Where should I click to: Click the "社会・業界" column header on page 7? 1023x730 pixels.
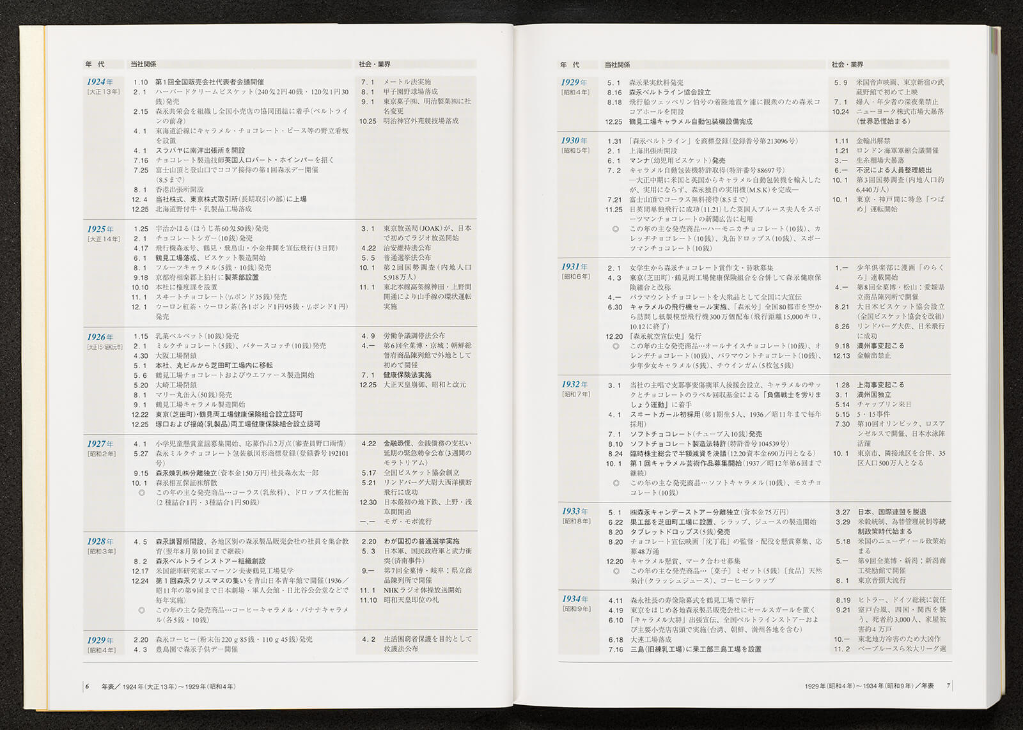pyautogui.click(x=848, y=65)
